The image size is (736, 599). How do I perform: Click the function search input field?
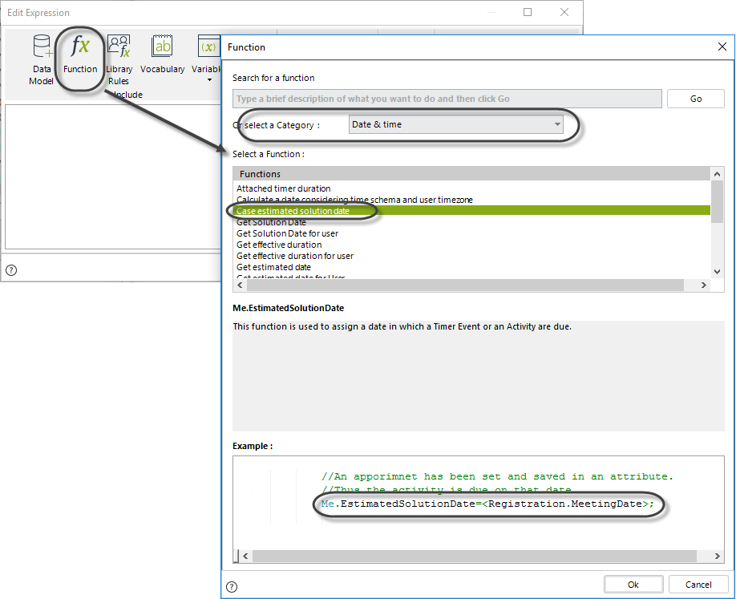coord(447,99)
